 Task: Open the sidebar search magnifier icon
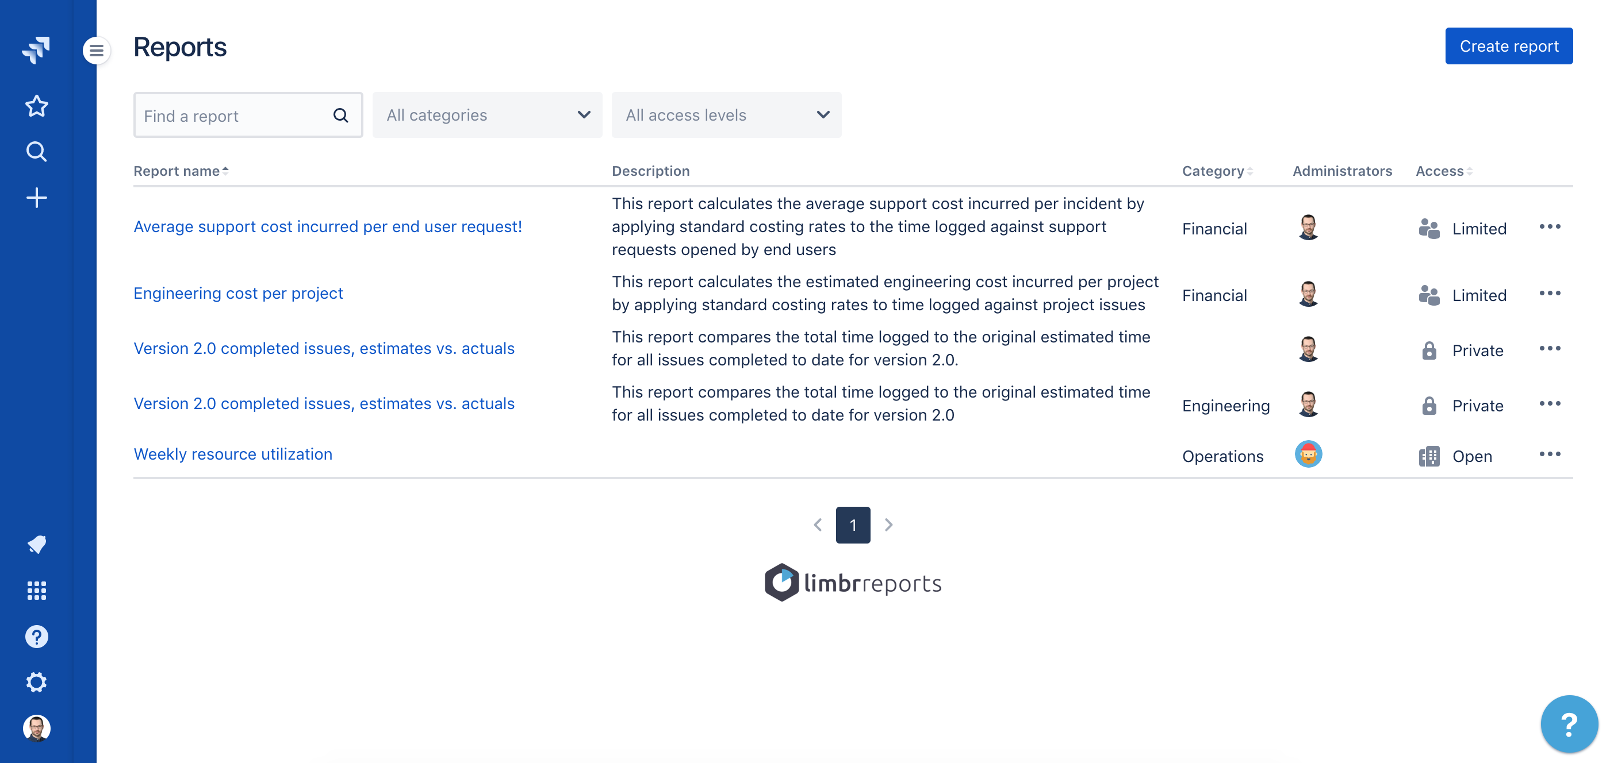click(x=36, y=152)
